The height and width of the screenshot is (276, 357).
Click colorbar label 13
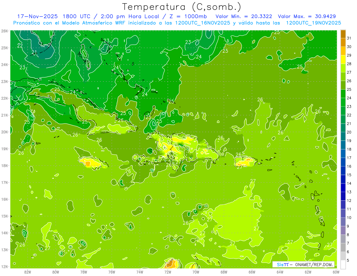(x=349, y=192)
